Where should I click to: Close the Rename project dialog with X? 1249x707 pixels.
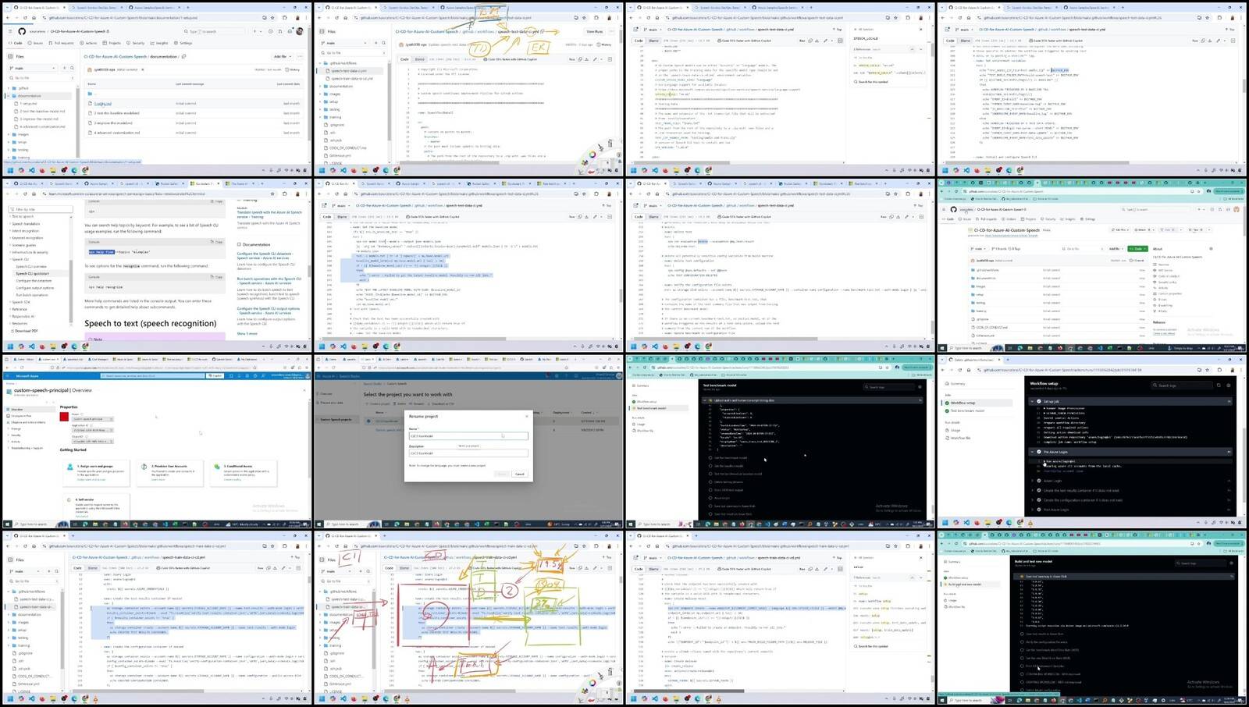pos(526,416)
